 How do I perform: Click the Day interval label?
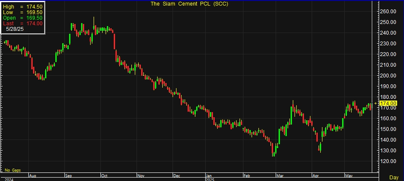point(393,177)
